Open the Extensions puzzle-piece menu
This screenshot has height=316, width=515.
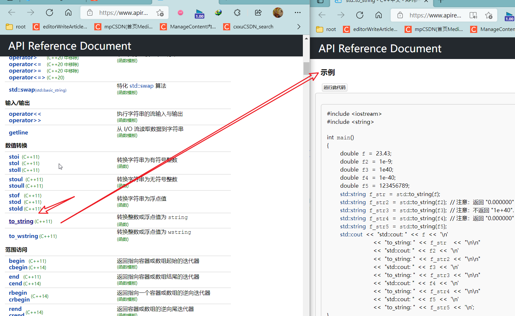tap(237, 13)
